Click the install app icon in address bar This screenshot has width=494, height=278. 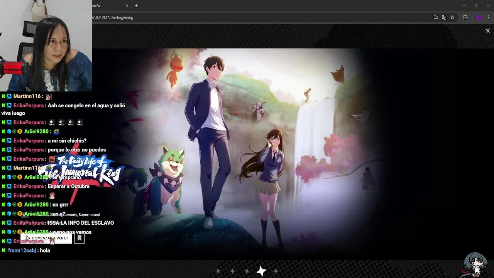pyautogui.click(x=436, y=17)
